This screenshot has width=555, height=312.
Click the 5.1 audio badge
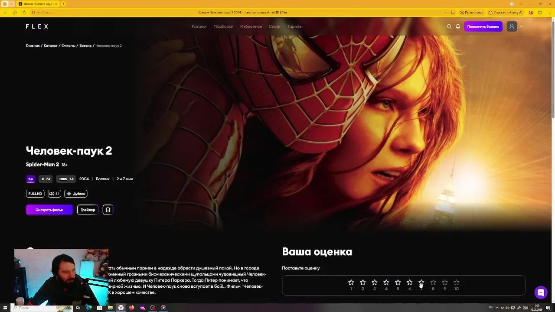pos(54,194)
